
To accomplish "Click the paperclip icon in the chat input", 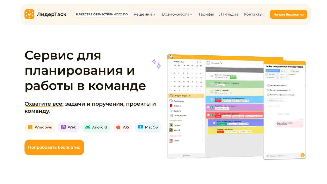I will click(267, 155).
